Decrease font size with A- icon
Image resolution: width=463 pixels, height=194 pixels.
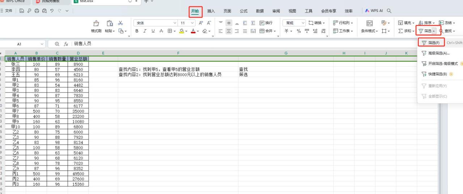click(x=209, y=23)
